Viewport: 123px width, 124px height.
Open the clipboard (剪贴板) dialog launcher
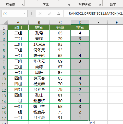[x=22, y=5]
